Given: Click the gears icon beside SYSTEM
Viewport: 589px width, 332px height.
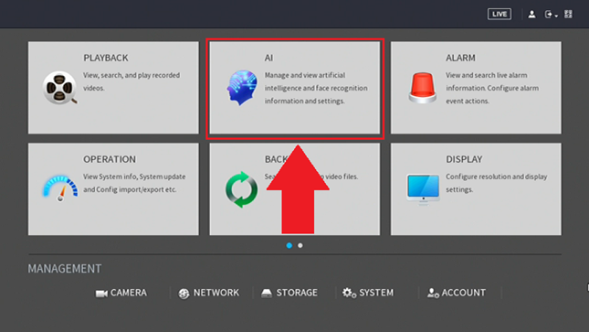Looking at the screenshot, I should pos(349,293).
